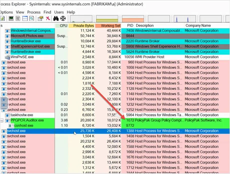Collapse the PPGPCR.Auditor.exe tree node
The width and height of the screenshot is (230, 174).
pos(2,120)
